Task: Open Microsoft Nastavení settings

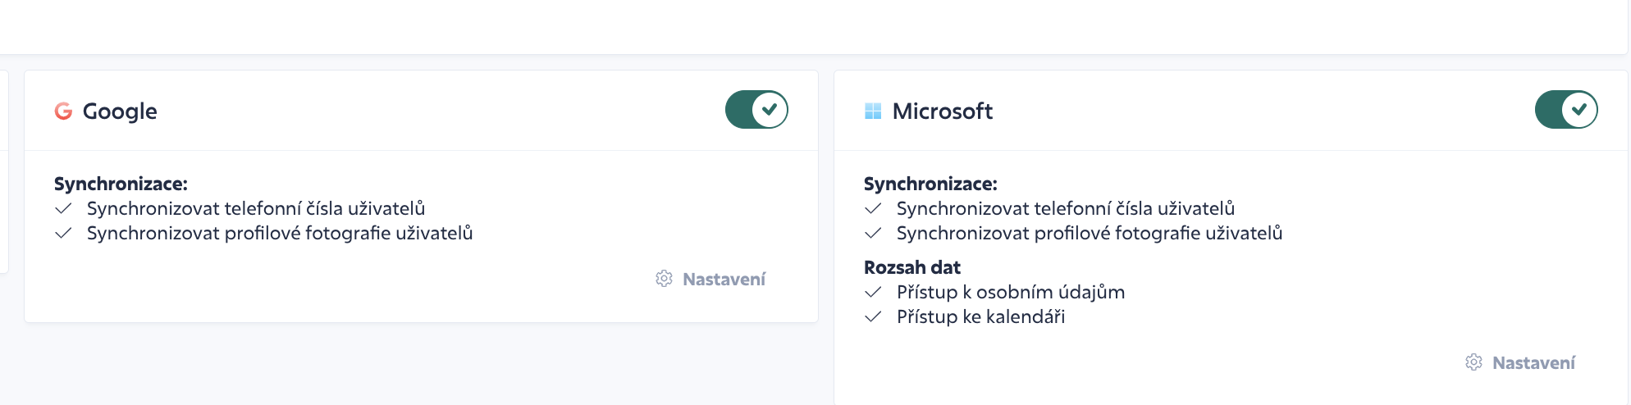Action: (1520, 362)
